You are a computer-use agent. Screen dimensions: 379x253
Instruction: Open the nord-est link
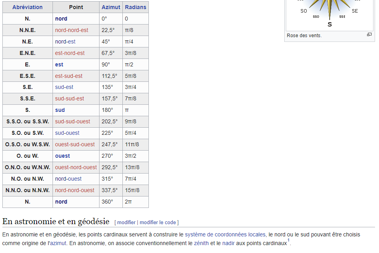[65, 42]
